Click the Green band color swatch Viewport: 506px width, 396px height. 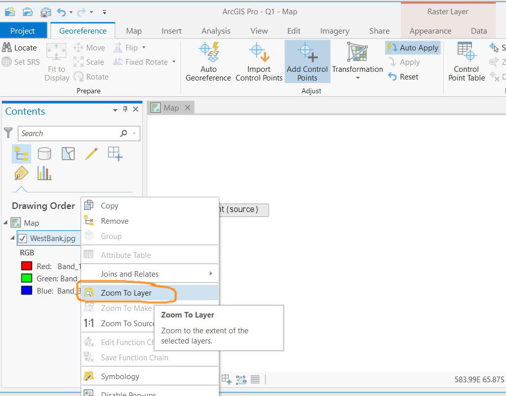pos(27,278)
